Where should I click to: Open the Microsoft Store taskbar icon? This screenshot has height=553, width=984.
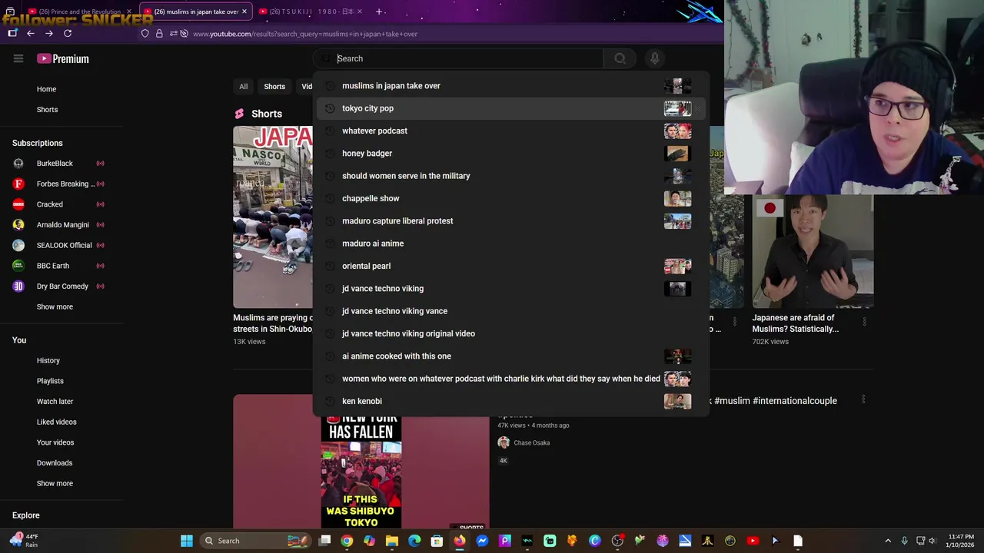pos(437,541)
